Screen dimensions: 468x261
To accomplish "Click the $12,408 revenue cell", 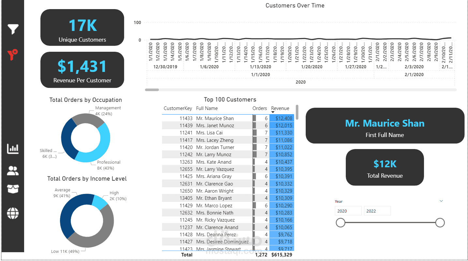I will [282, 118].
